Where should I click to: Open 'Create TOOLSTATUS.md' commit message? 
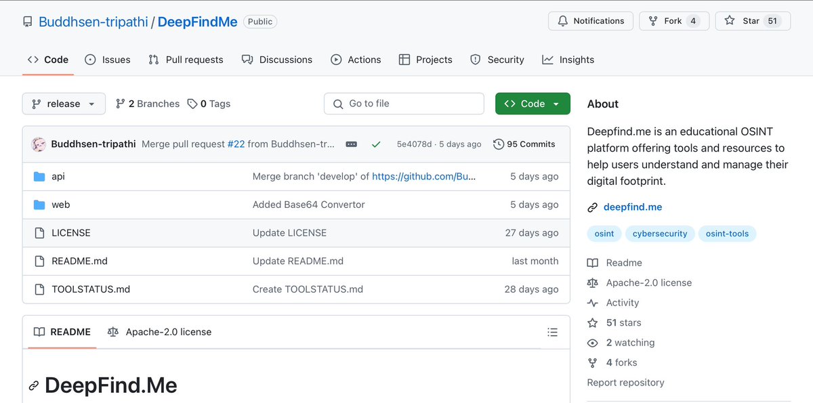click(308, 289)
